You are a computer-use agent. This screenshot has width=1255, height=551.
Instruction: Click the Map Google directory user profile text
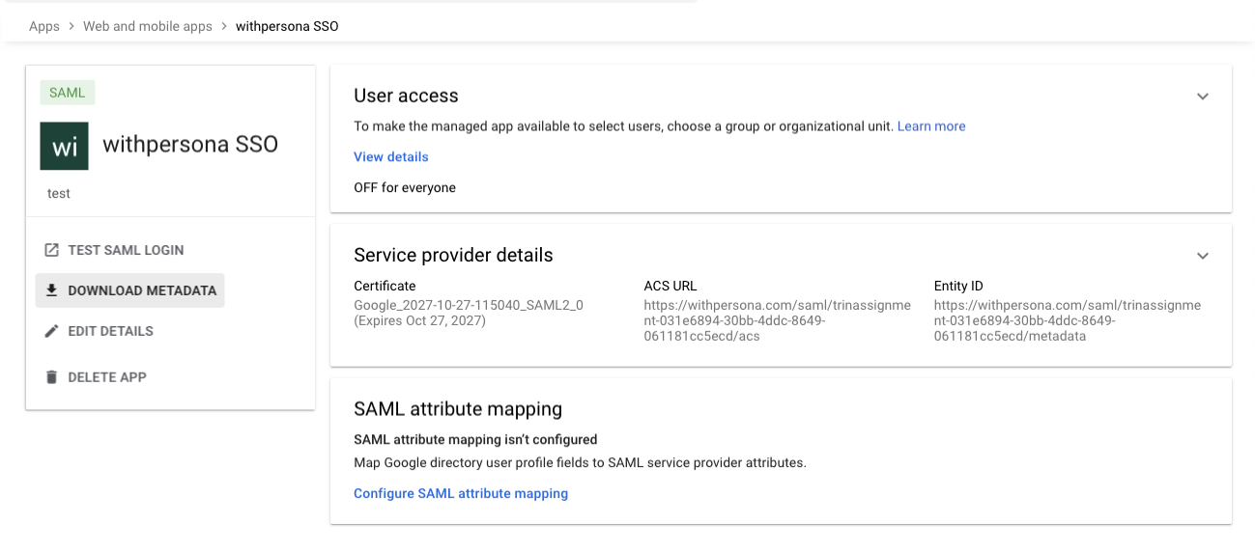pyautogui.click(x=580, y=462)
